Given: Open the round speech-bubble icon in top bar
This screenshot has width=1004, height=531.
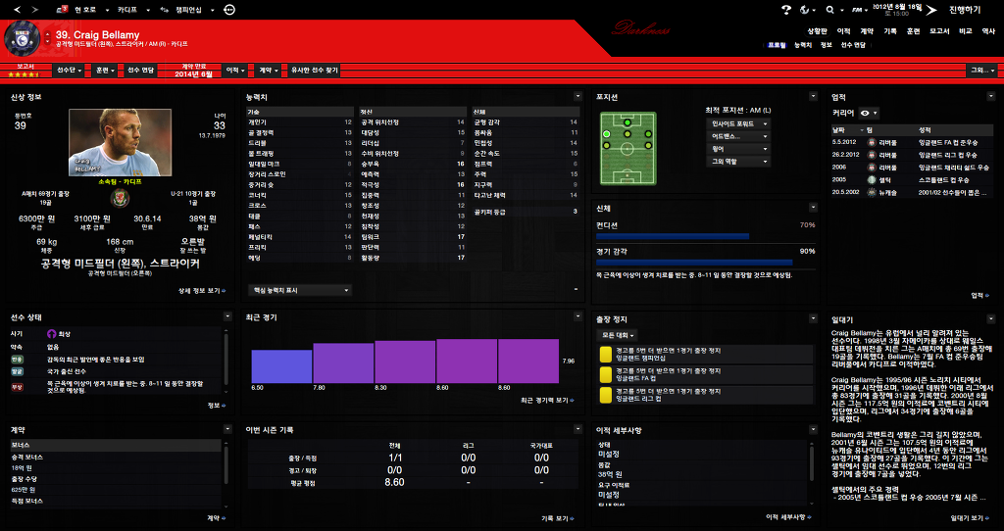Looking at the screenshot, I should coord(229,10).
